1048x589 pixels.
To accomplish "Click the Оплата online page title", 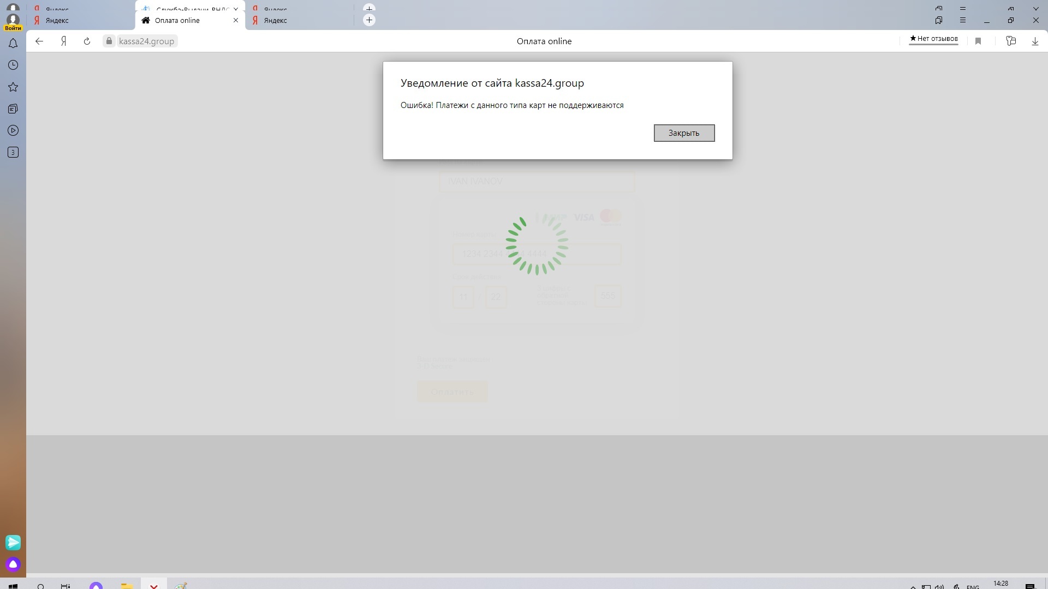I will (544, 41).
